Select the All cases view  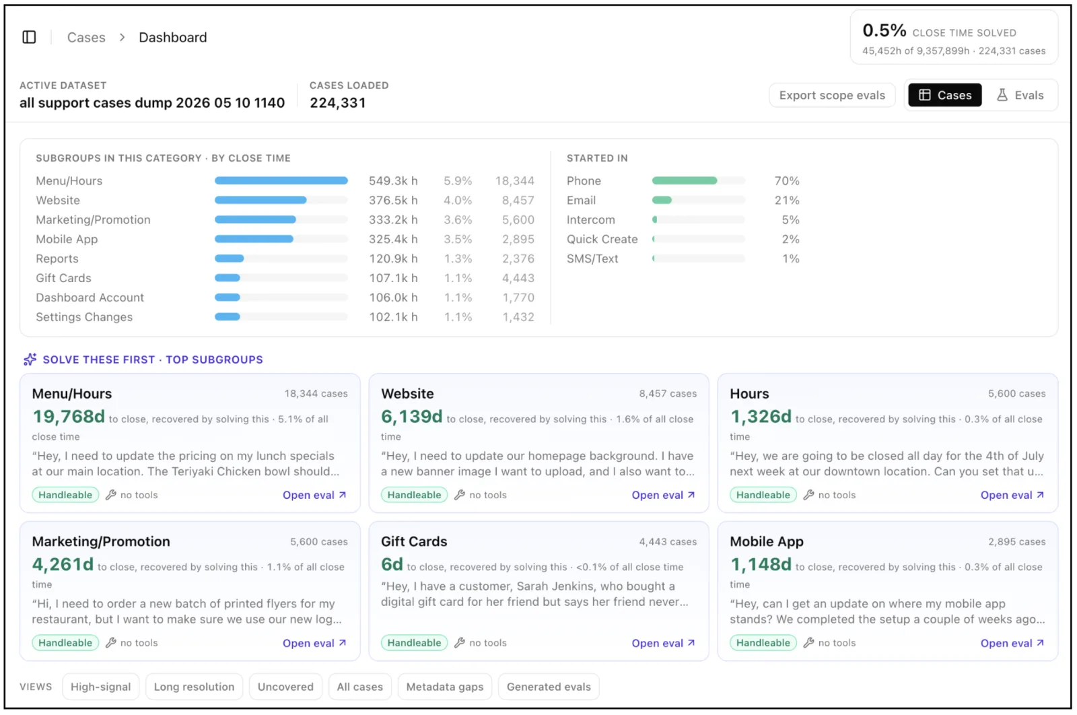click(360, 687)
